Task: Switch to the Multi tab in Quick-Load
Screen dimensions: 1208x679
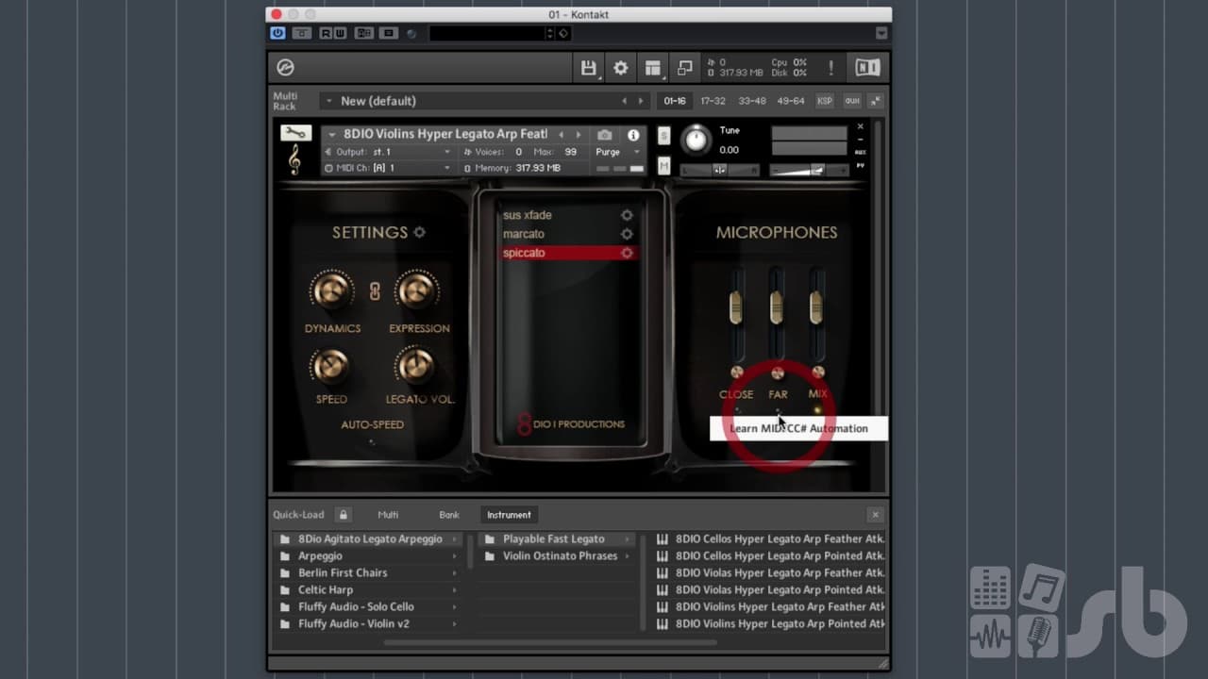Action: (x=388, y=515)
